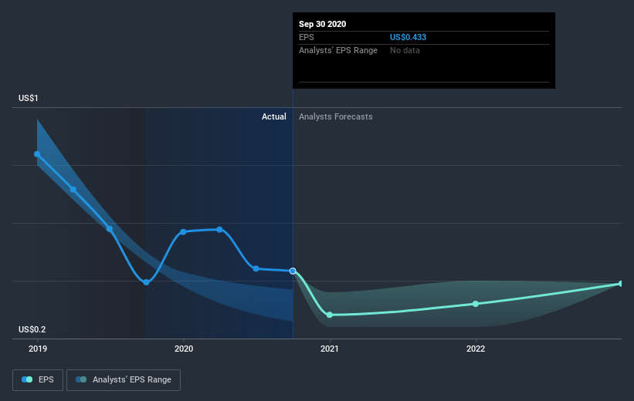Image resolution: width=634 pixels, height=401 pixels.
Task: Click the lowest actual EPS point before 2020
Action: pyautogui.click(x=147, y=282)
